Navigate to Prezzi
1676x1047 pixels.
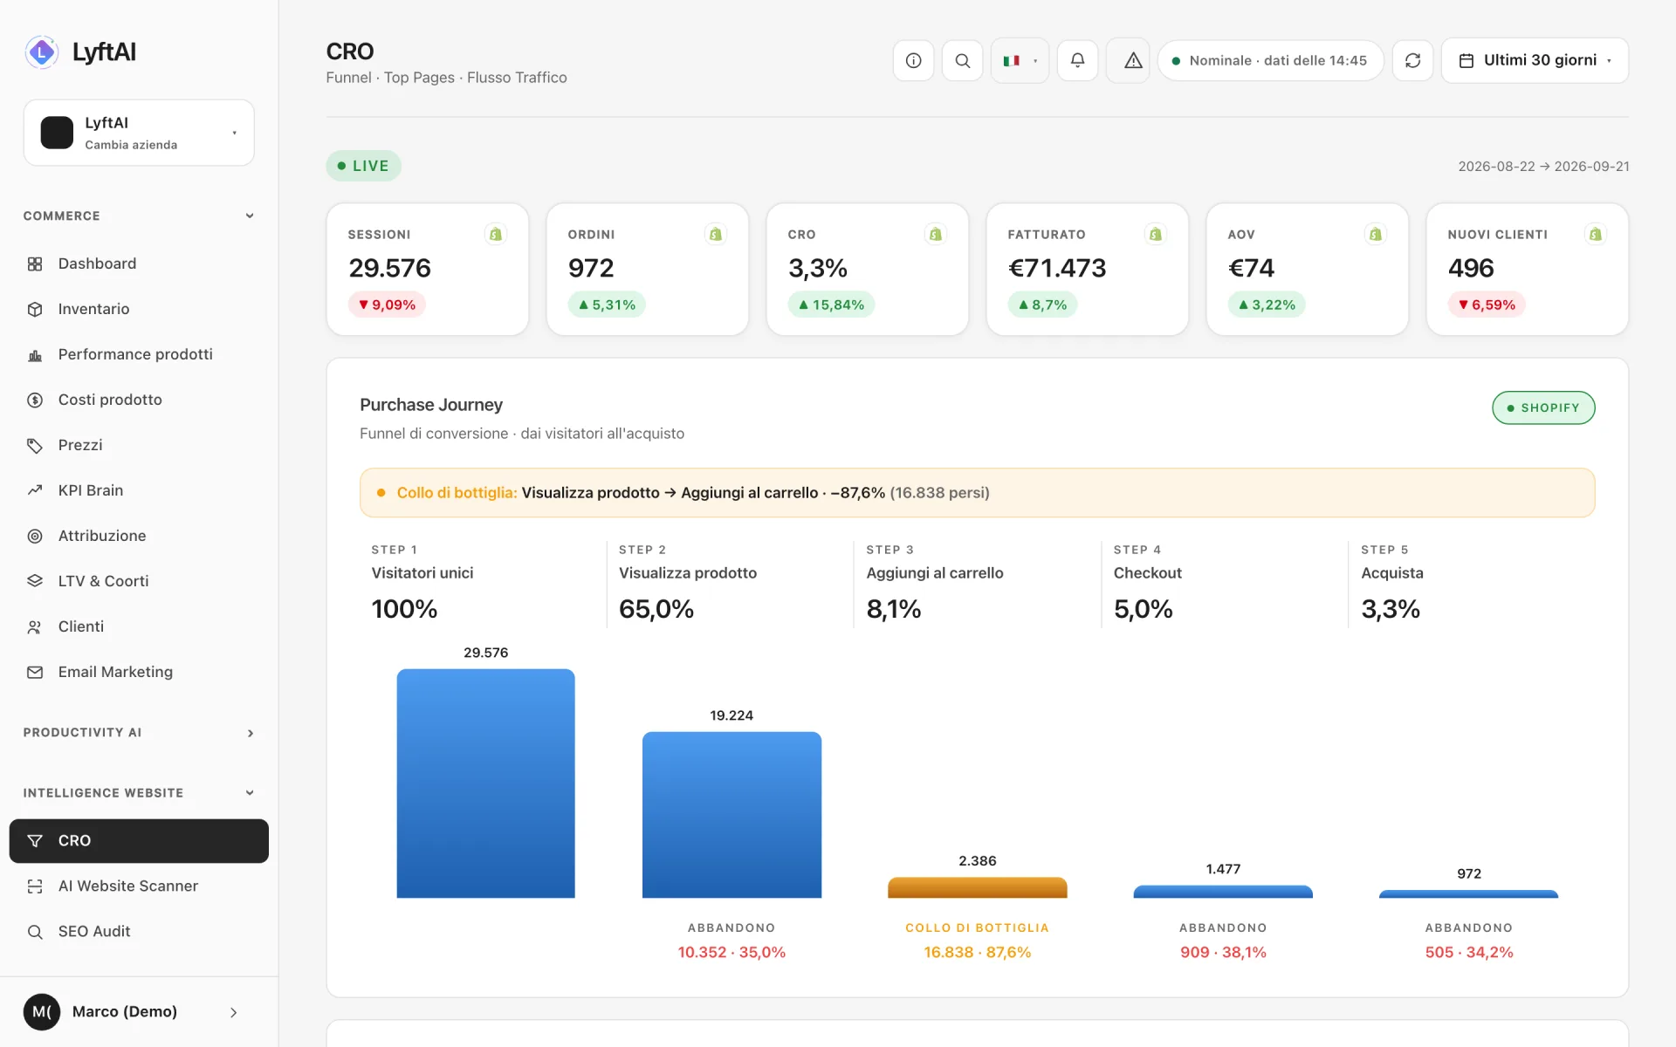coord(139,445)
